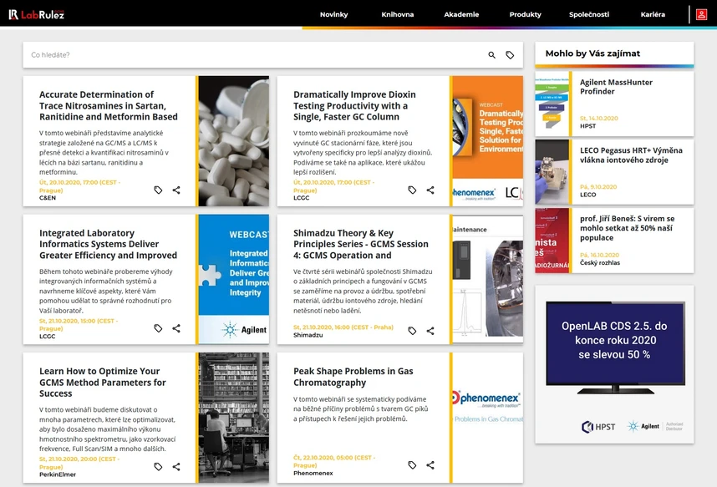Open Peak Shape Problems in Gas Chromatography title
This screenshot has width=717, height=487.
click(353, 377)
